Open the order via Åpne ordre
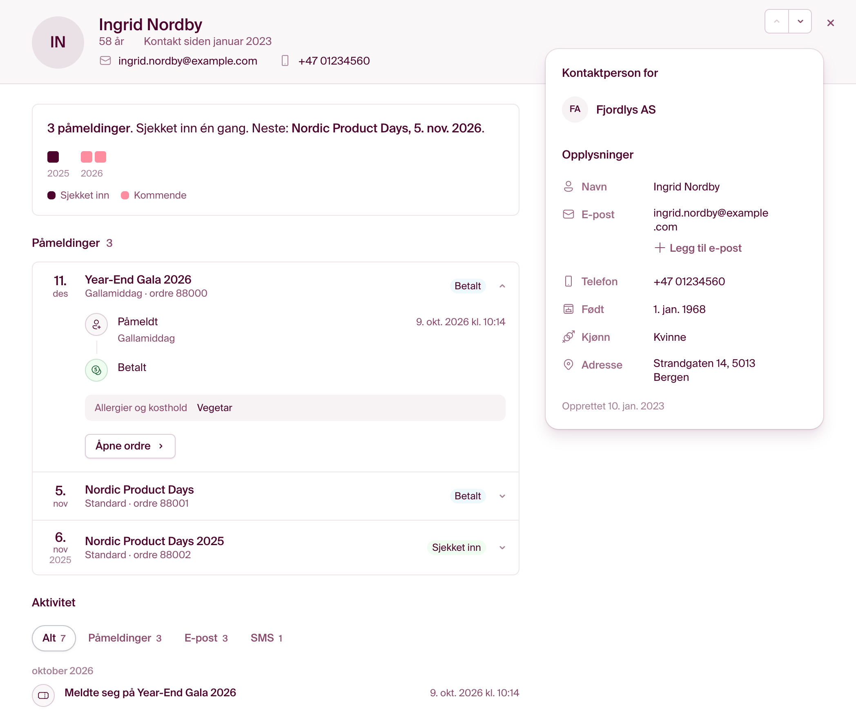 (130, 446)
